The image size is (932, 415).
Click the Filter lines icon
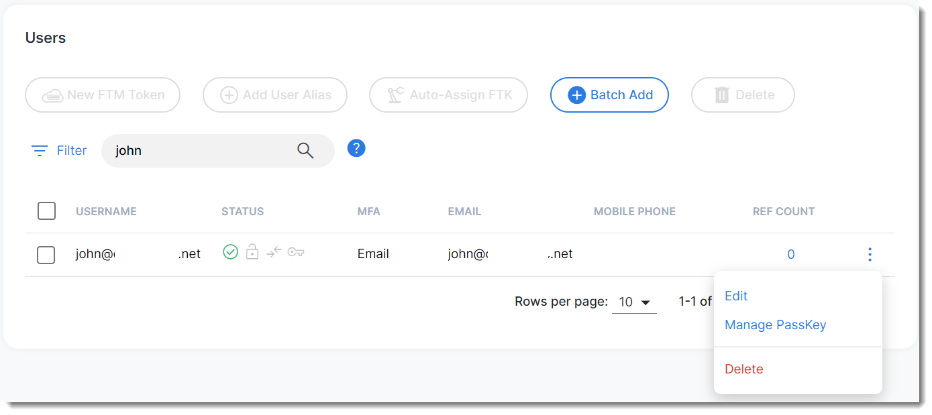40,151
